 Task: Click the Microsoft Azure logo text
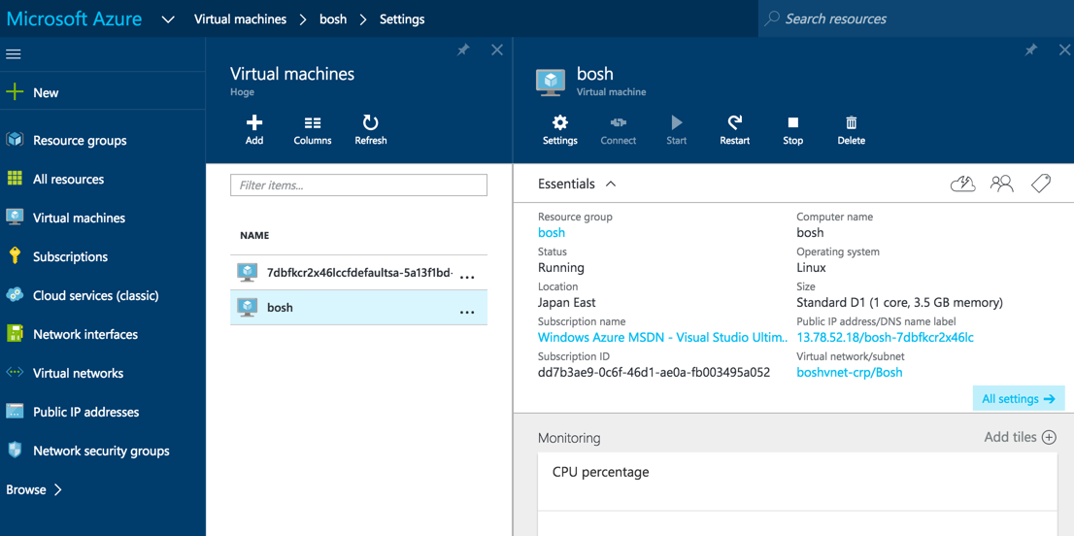[74, 19]
